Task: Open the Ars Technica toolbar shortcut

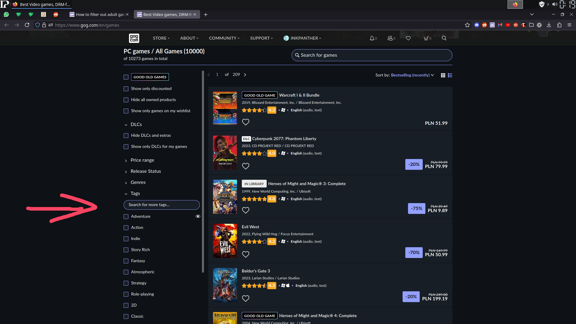Action: click(x=516, y=25)
